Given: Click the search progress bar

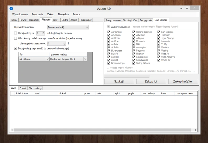Looking at the screenshot, I should click(127, 76).
